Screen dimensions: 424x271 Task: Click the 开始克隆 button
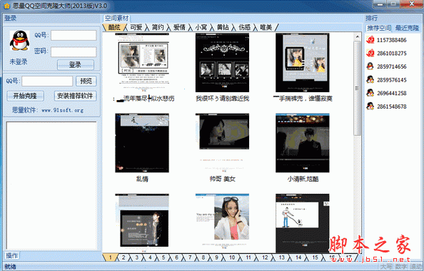coord(25,96)
